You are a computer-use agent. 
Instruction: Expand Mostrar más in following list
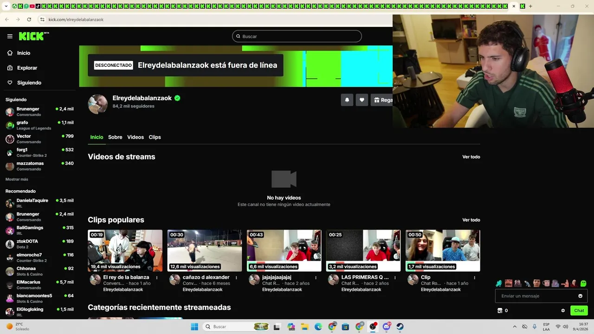(17, 179)
